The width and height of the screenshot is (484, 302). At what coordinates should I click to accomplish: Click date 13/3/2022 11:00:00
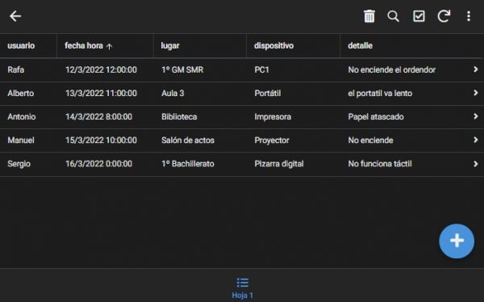[101, 94]
